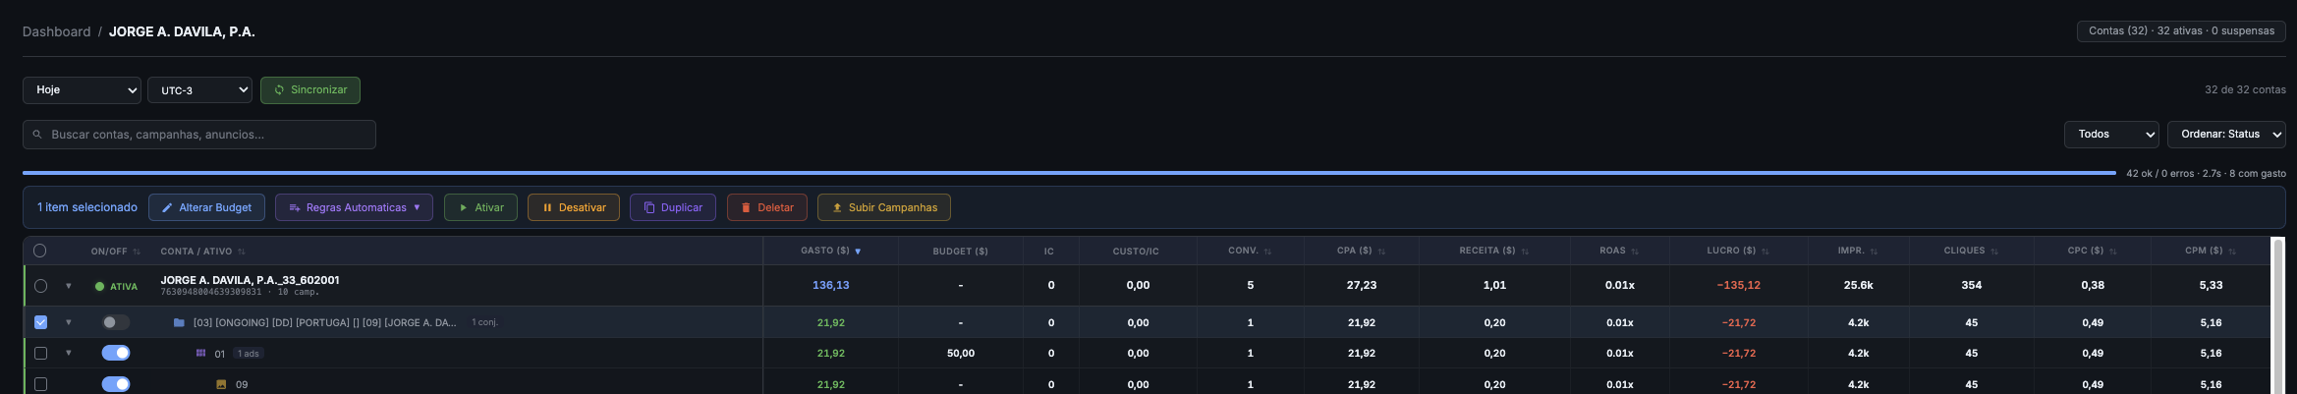2297x394 pixels.
Task: Click the copy icon on Duplicar
Action: click(x=648, y=207)
